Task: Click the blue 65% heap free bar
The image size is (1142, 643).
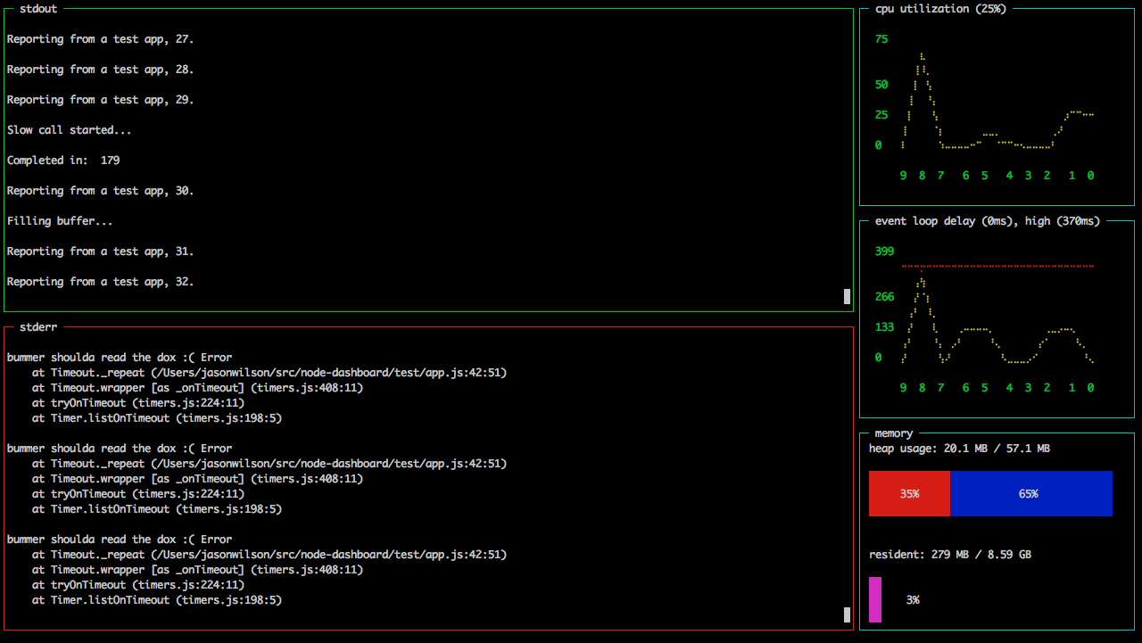Action: click(x=1031, y=493)
